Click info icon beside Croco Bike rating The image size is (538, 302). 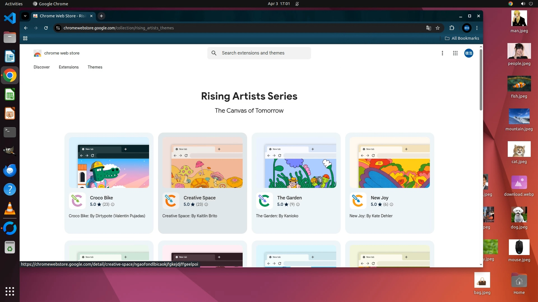click(x=113, y=204)
